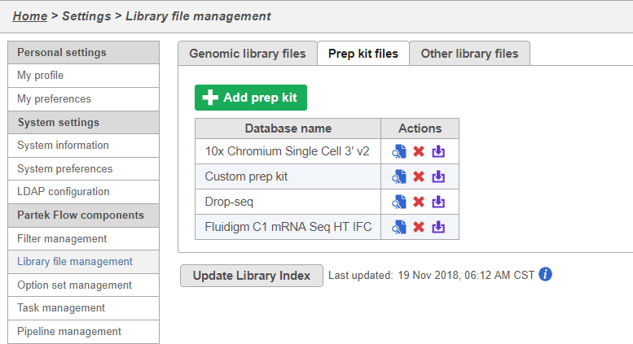The width and height of the screenshot is (633, 344).
Task: Go to Pipeline management settings
Action: pyautogui.click(x=69, y=332)
